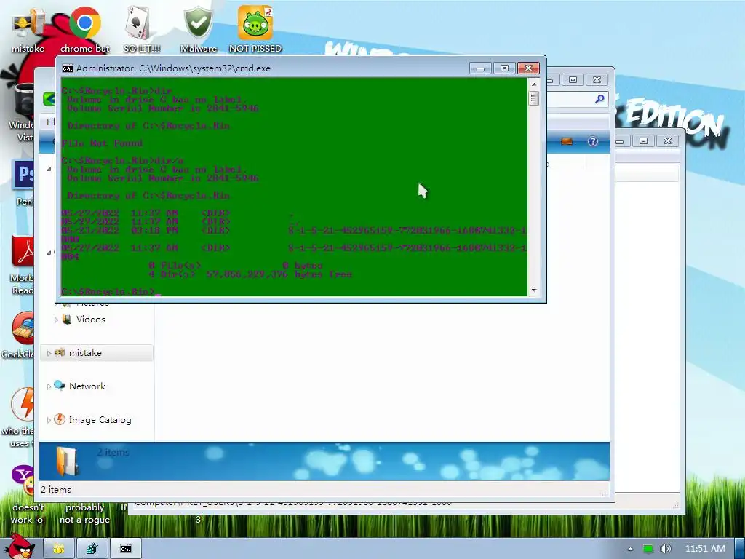Viewport: 745px width, 559px height.
Task: Click '2 items' in Explorer status bar
Action: point(56,490)
